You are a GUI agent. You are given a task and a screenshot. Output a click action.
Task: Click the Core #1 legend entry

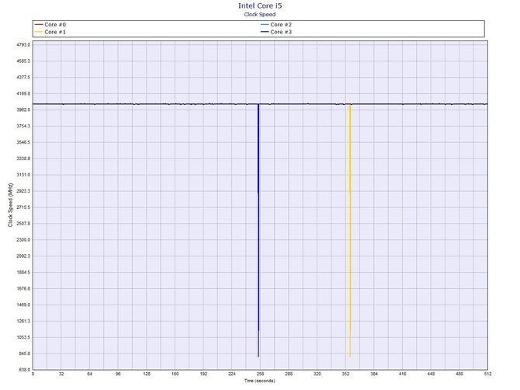pos(50,32)
